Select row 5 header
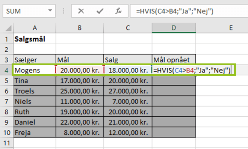The height and width of the screenshot is (149, 248). tap(6, 81)
